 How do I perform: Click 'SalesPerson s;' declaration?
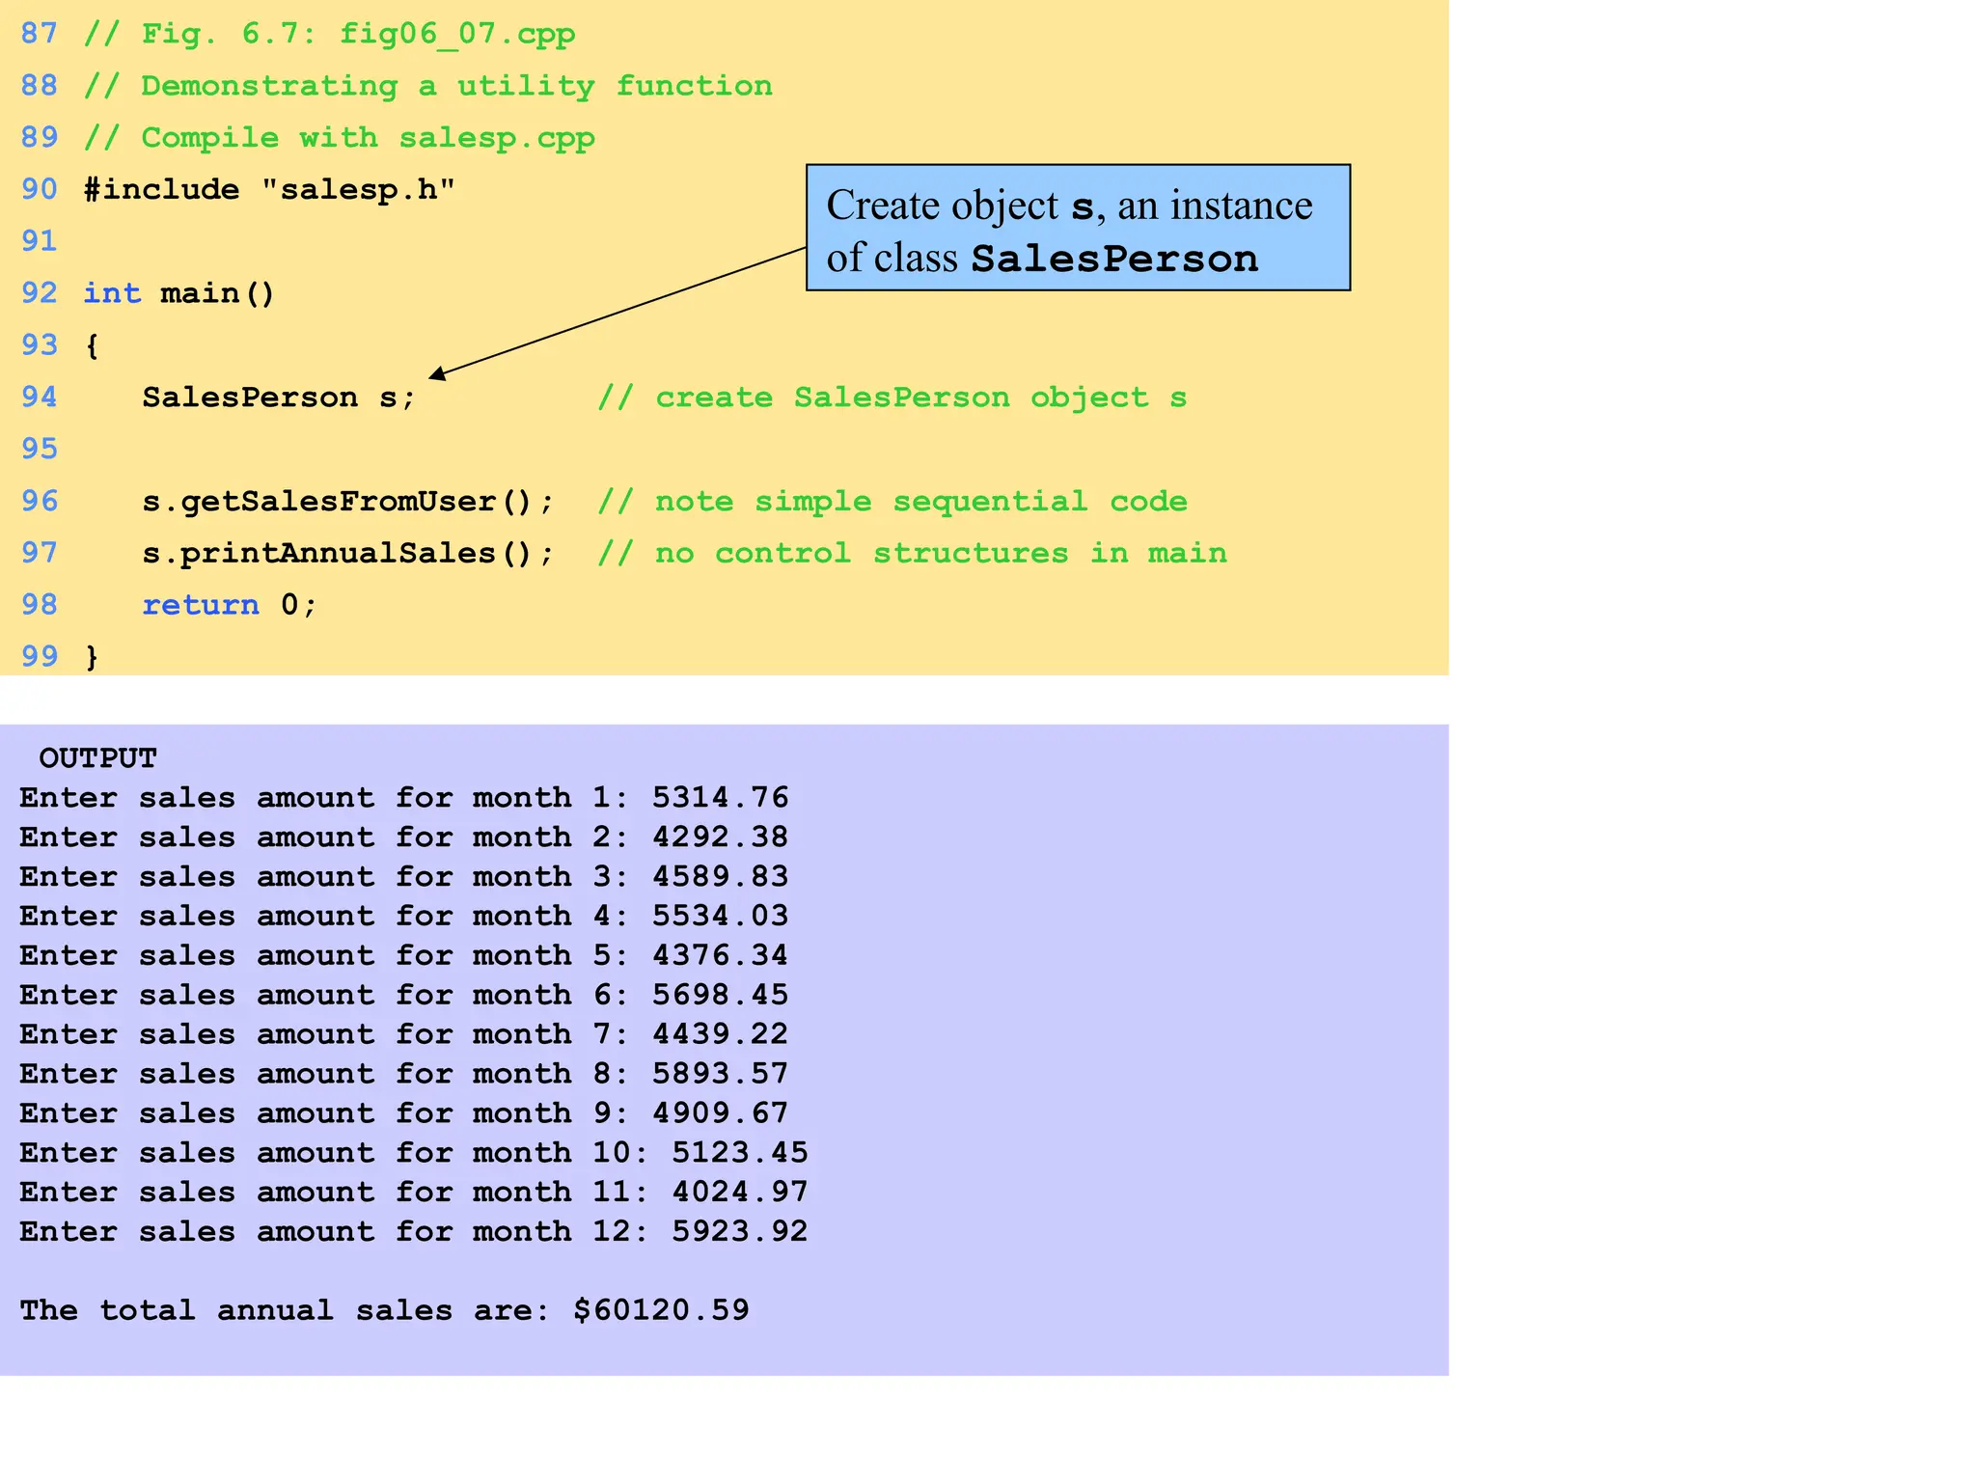pyautogui.click(x=278, y=398)
